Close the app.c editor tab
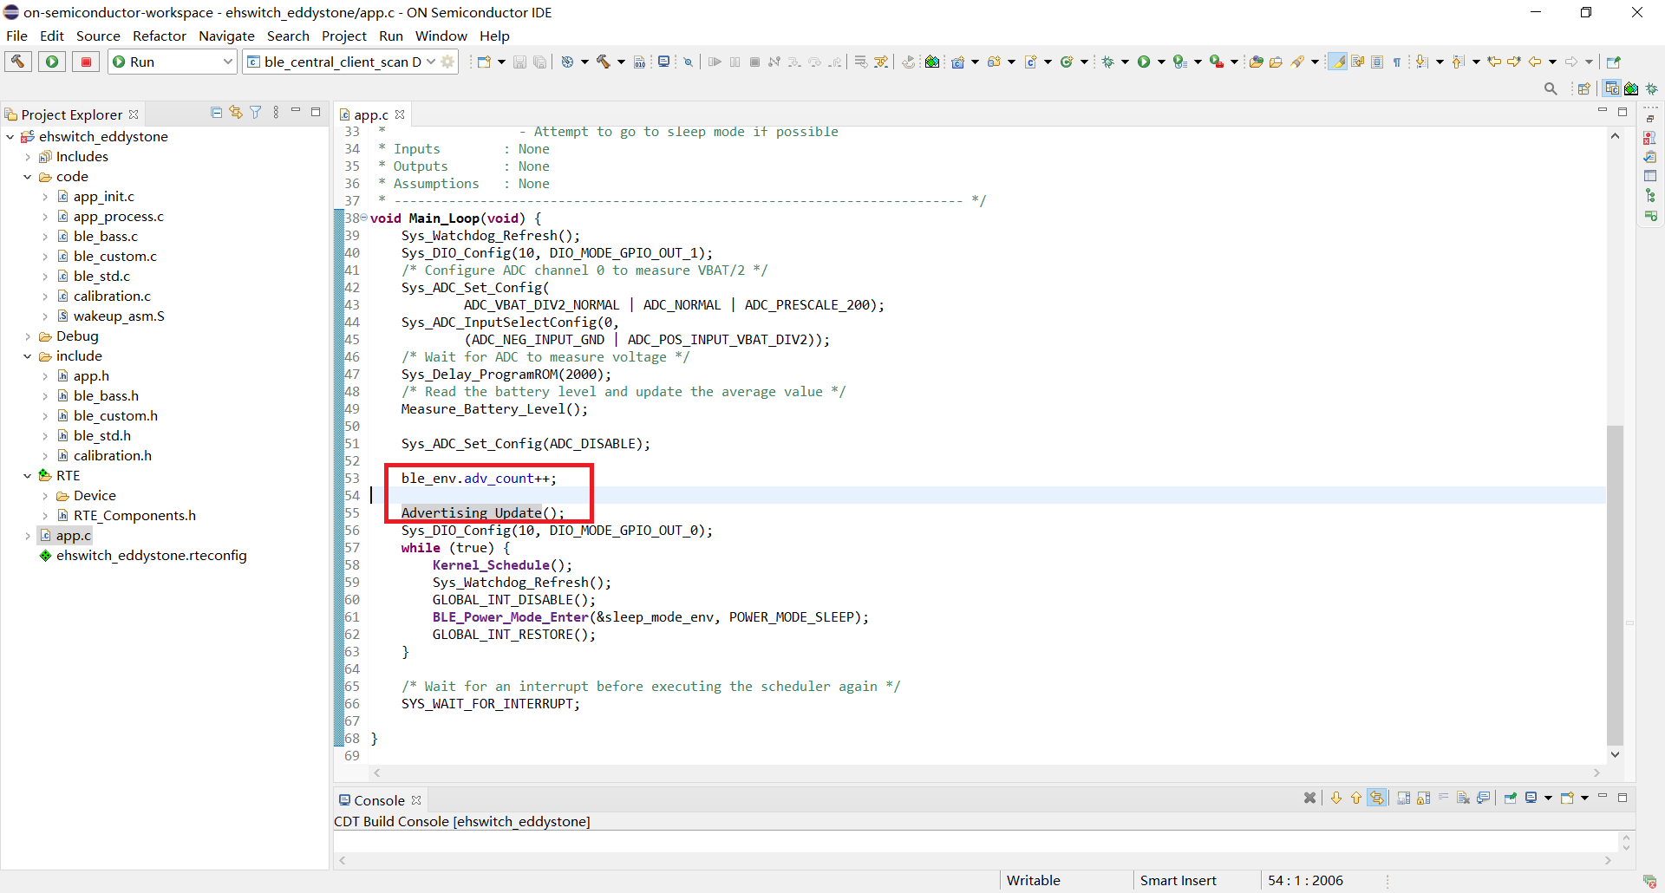Screen dimensions: 1665x893 [400, 114]
